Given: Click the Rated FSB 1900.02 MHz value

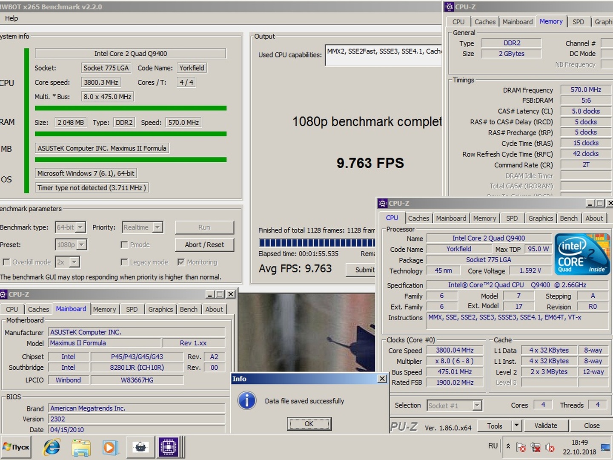Looking at the screenshot, I should (x=455, y=382).
